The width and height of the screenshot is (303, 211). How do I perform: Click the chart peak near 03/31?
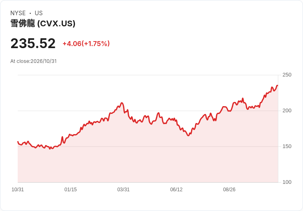tap(121, 103)
